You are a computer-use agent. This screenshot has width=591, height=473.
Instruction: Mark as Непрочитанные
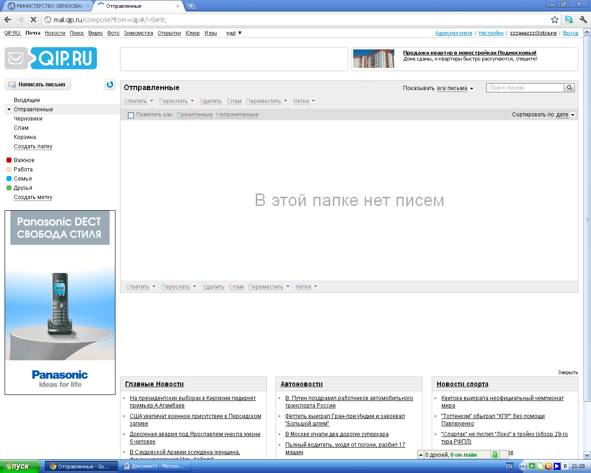click(237, 115)
